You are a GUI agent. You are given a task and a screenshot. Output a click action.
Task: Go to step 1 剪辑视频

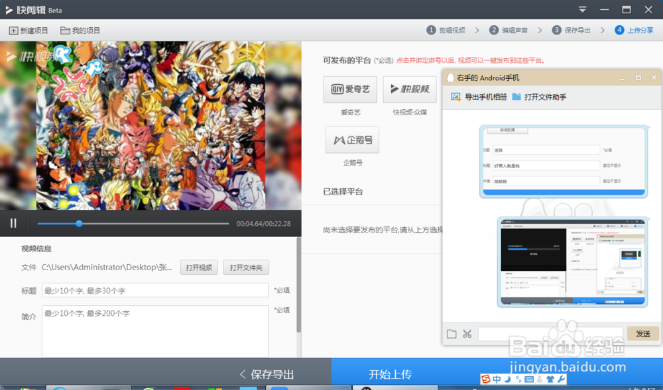[x=446, y=30]
